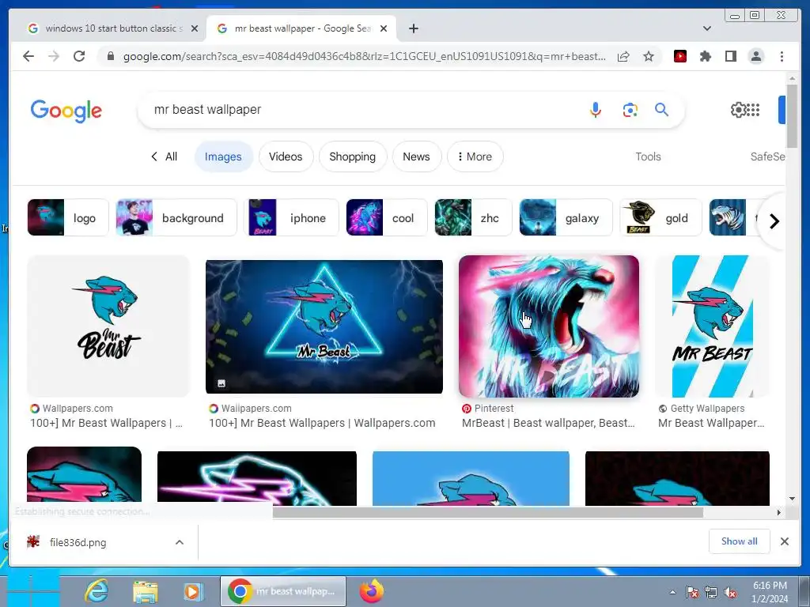Open the white Mr Beast logo image
Viewport: 810px width, 607px height.
[x=108, y=326]
